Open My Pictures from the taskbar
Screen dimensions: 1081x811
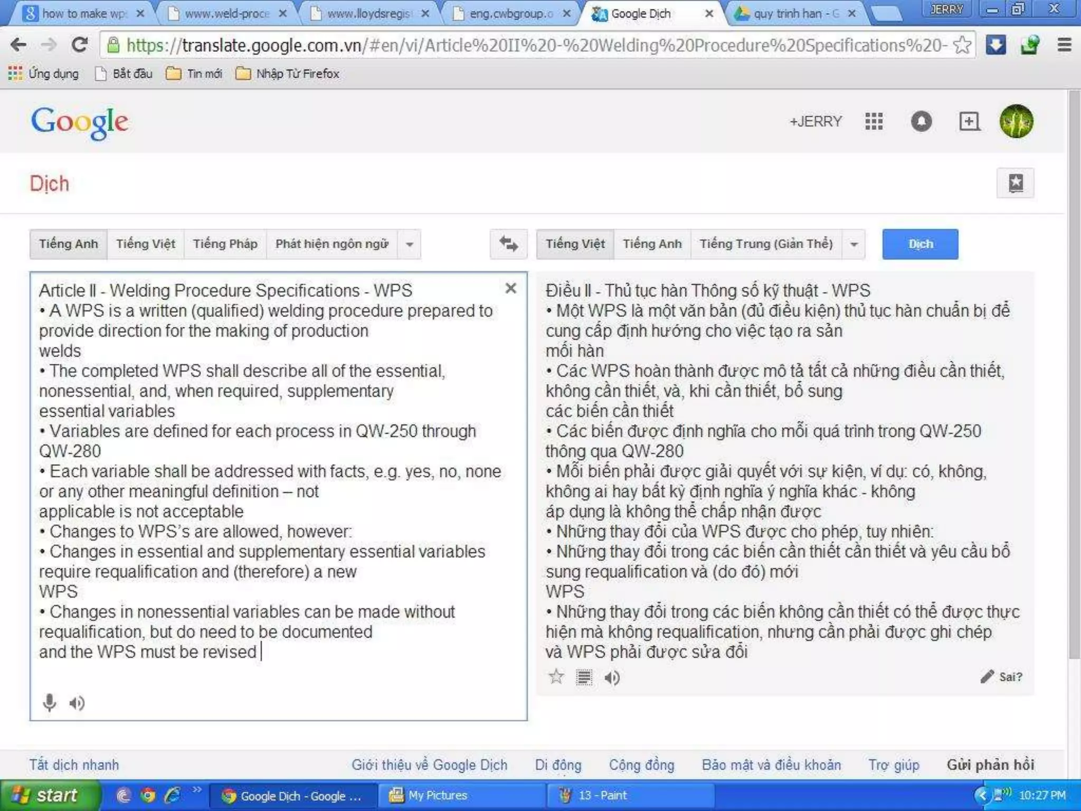coord(438,795)
